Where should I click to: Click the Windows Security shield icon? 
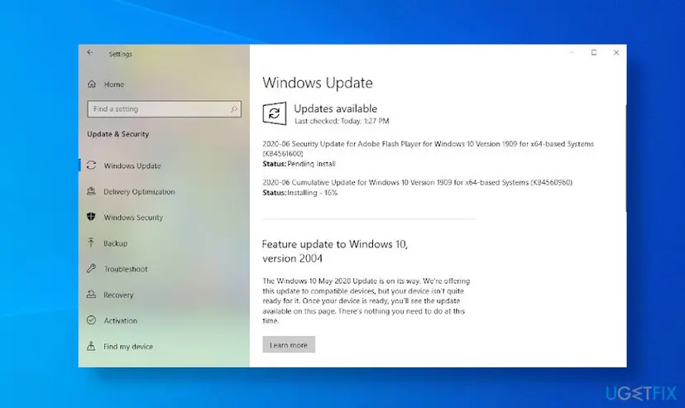click(x=91, y=217)
